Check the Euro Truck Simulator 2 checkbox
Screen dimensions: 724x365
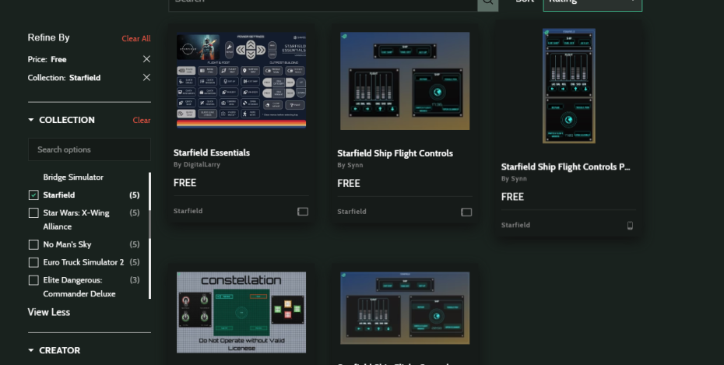point(33,262)
